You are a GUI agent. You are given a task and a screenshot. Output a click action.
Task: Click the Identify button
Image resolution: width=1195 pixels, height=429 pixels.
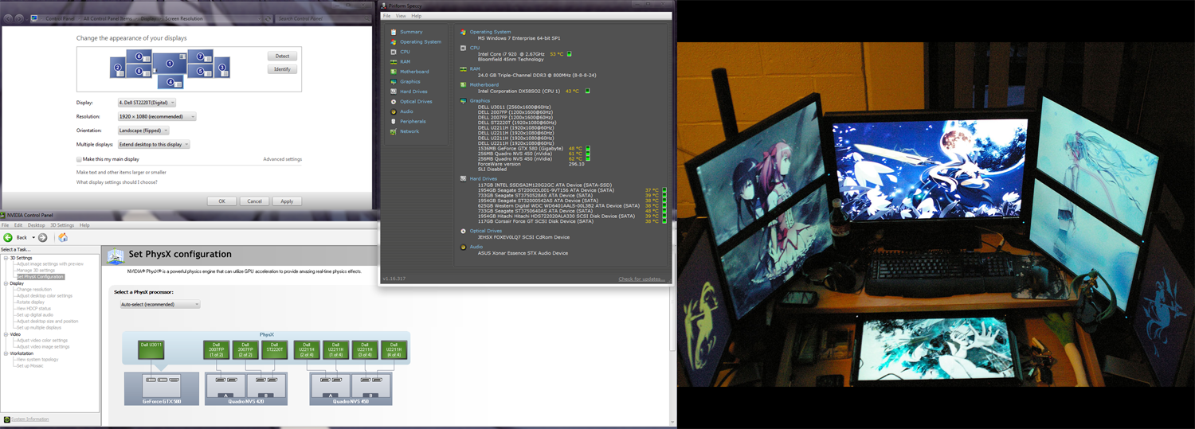coord(283,69)
